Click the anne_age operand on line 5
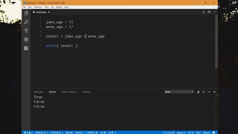The image size is (238, 134). coord(96,36)
